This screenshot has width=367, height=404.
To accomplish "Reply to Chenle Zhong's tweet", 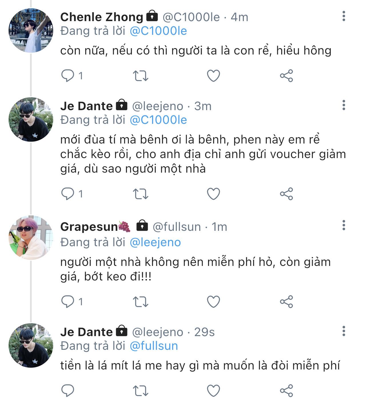I will click(x=68, y=76).
